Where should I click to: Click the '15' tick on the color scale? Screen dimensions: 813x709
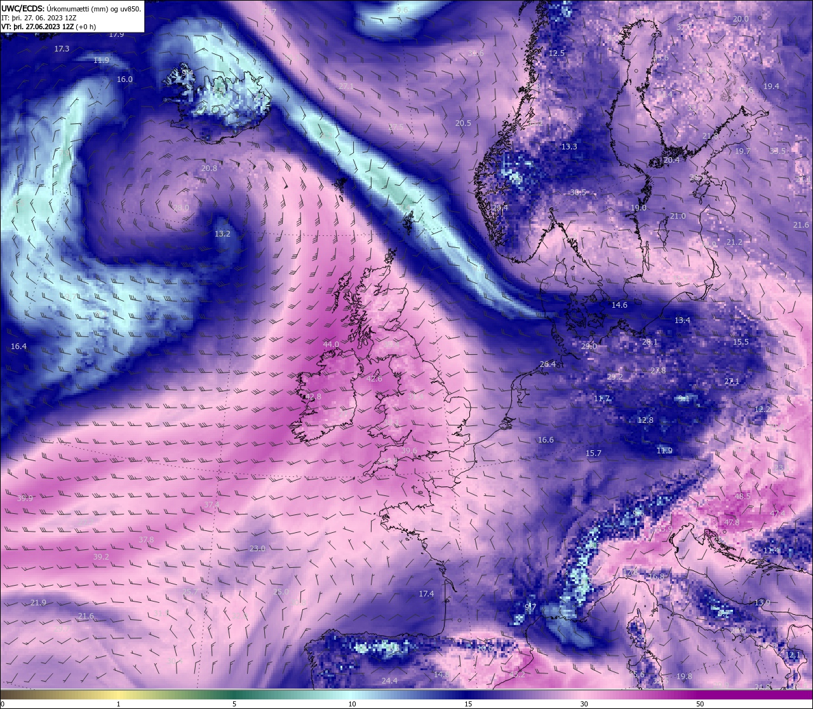point(468,704)
